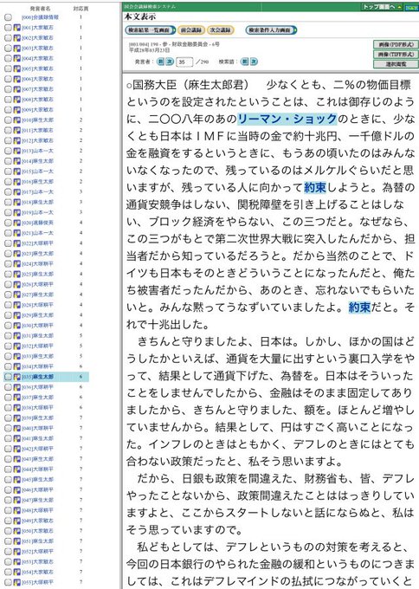The height and width of the screenshot is (589, 419).
Task: Click the speech icon beside row [043]
Action: pos(17,459)
